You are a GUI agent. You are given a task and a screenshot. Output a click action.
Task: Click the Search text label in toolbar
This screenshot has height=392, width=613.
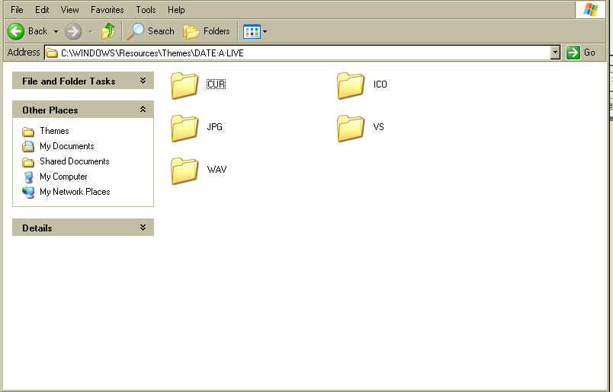point(161,31)
